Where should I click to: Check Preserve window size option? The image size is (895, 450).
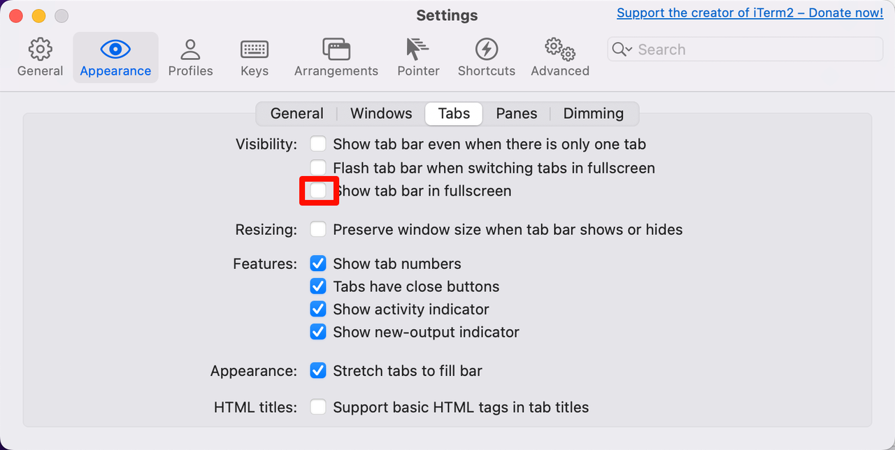tap(319, 230)
